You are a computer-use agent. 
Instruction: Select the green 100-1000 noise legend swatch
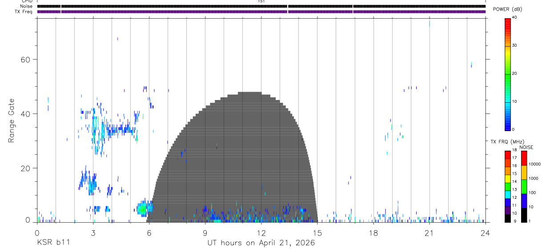524,187
